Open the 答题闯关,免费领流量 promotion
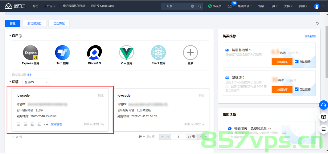 (x=253, y=128)
